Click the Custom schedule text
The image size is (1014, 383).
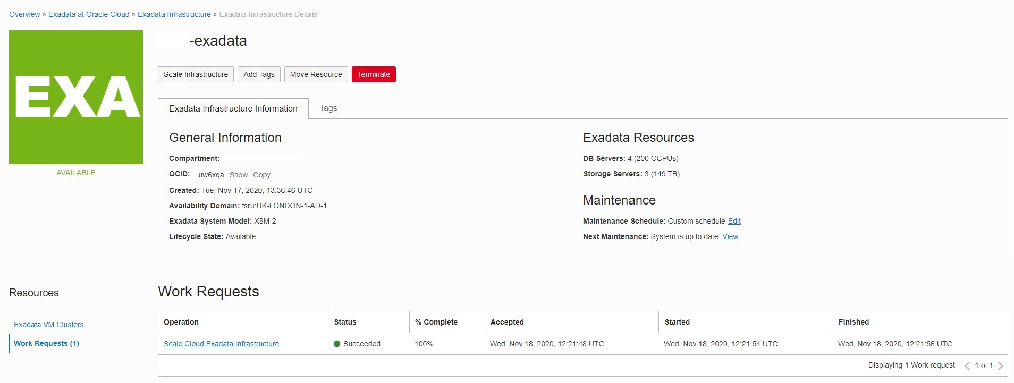pyautogui.click(x=696, y=221)
